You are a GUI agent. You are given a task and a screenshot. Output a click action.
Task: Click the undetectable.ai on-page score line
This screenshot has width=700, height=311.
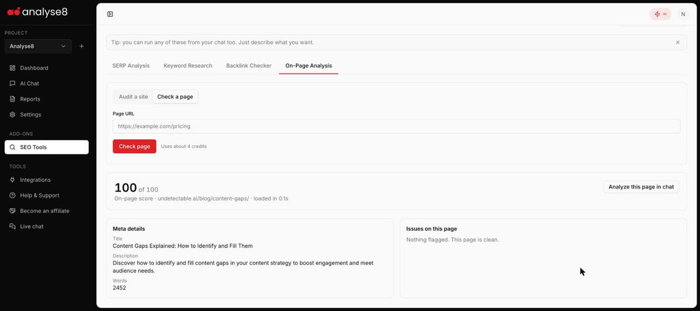pos(201,199)
